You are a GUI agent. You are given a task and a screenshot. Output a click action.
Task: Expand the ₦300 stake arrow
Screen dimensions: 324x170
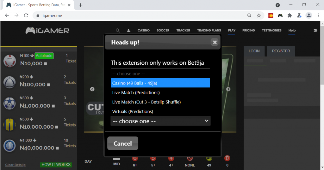click(31, 98)
